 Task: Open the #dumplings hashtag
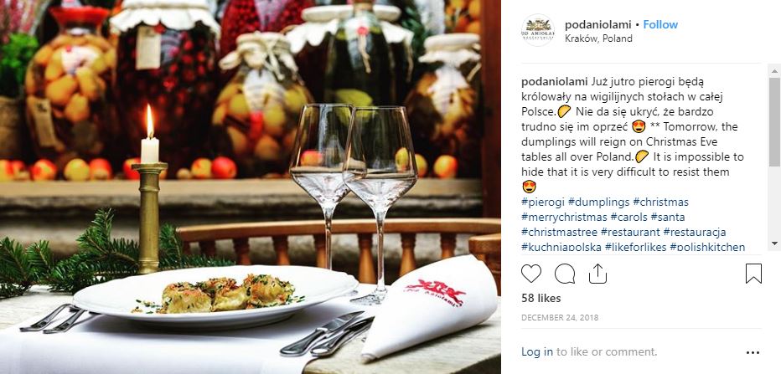598,202
